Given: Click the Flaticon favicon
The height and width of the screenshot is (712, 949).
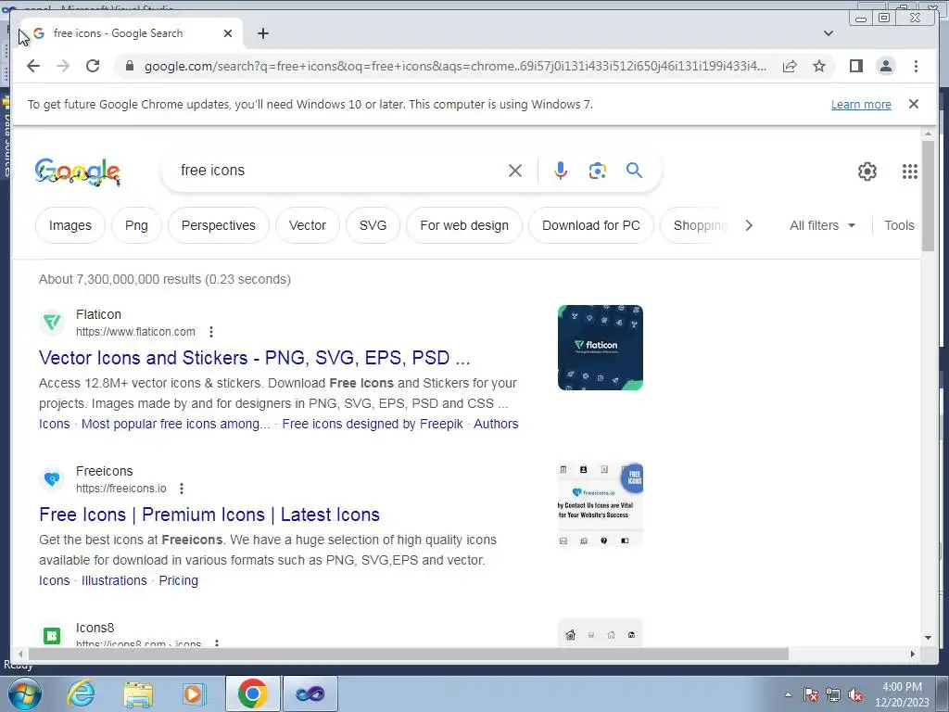Looking at the screenshot, I should pyautogui.click(x=52, y=322).
